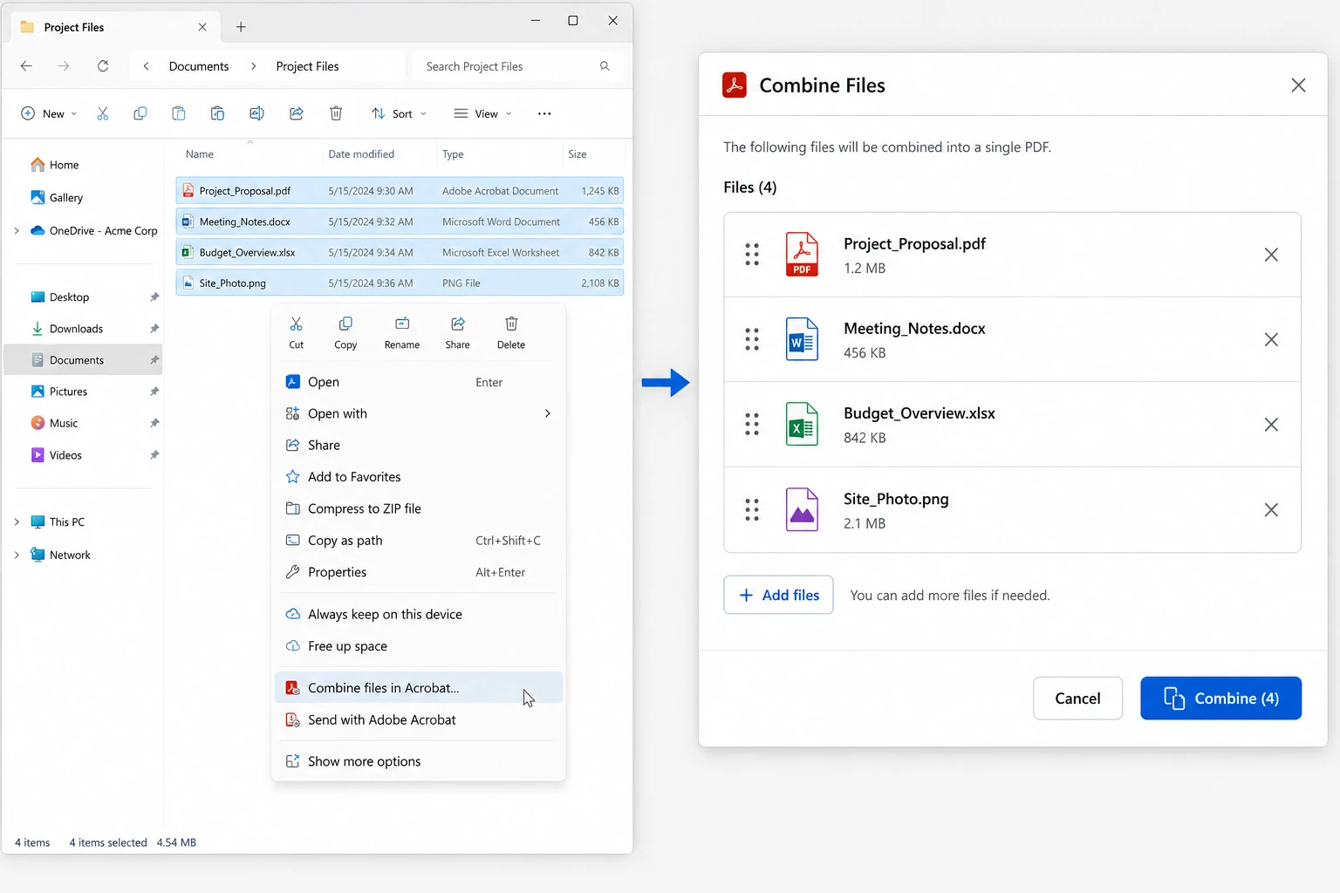The height and width of the screenshot is (893, 1340).
Task: Click the Cancel button
Action: point(1077,699)
